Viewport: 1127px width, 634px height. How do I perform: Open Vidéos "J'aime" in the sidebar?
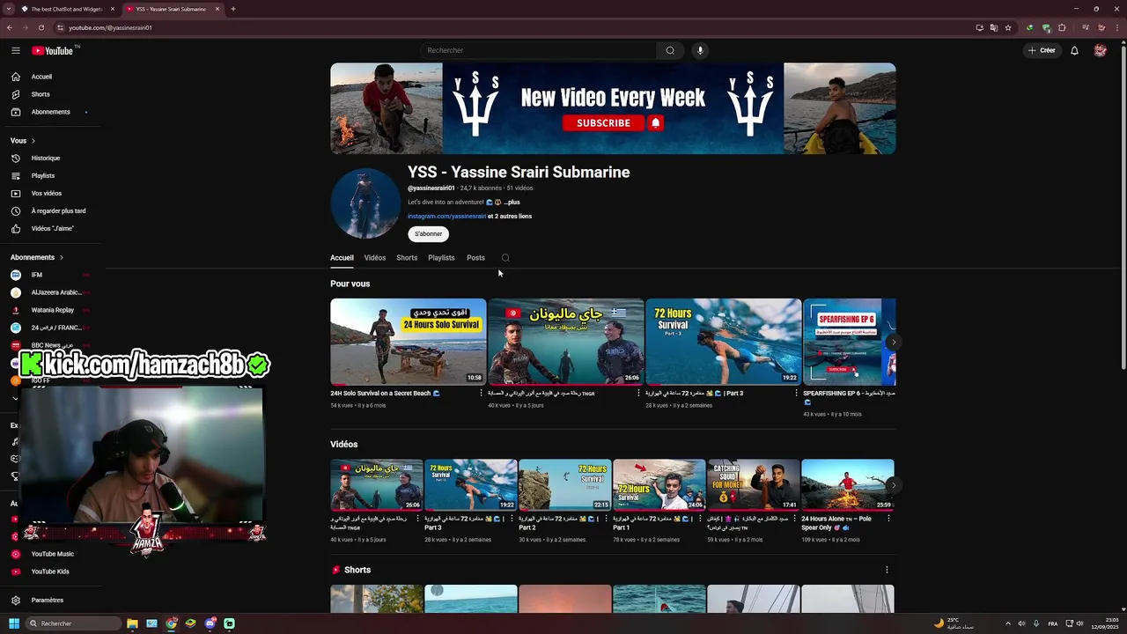[53, 228]
